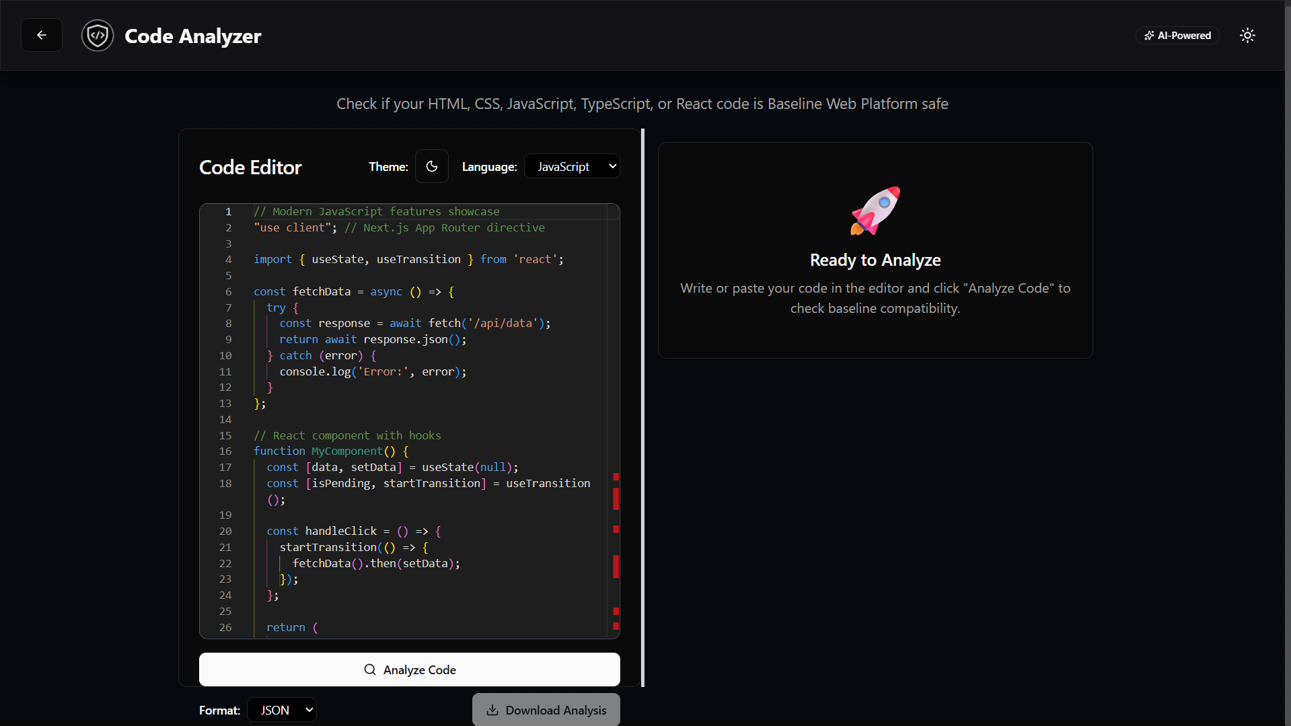The height and width of the screenshot is (726, 1291).
Task: Click the search icon in Analyze Code button
Action: point(370,669)
